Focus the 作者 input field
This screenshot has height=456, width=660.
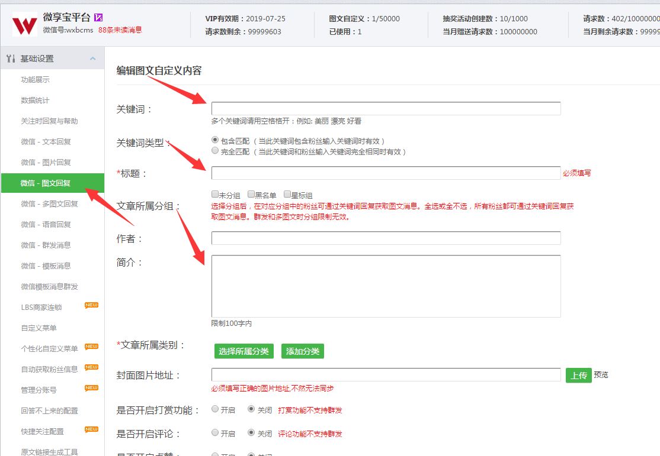(386, 238)
